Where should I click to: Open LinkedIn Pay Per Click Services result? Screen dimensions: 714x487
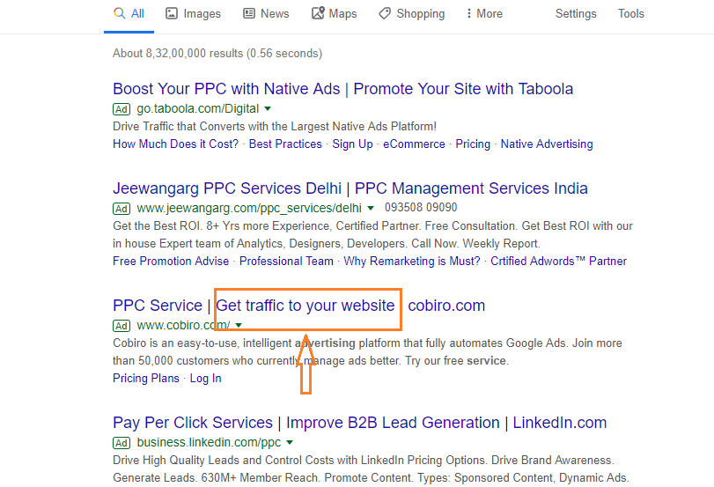(x=359, y=423)
